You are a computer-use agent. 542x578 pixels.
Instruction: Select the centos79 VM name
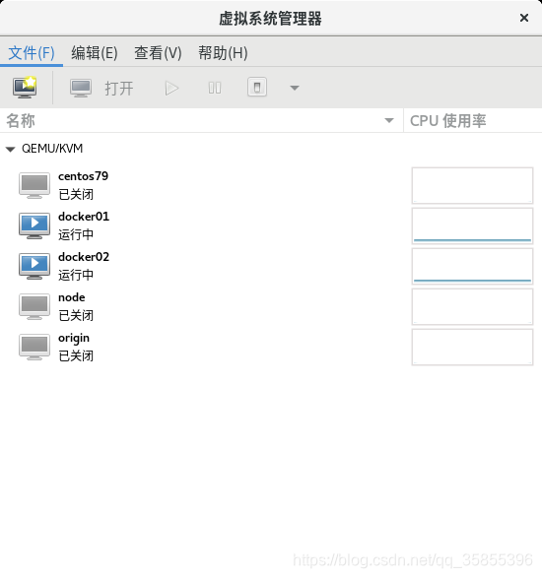84,176
